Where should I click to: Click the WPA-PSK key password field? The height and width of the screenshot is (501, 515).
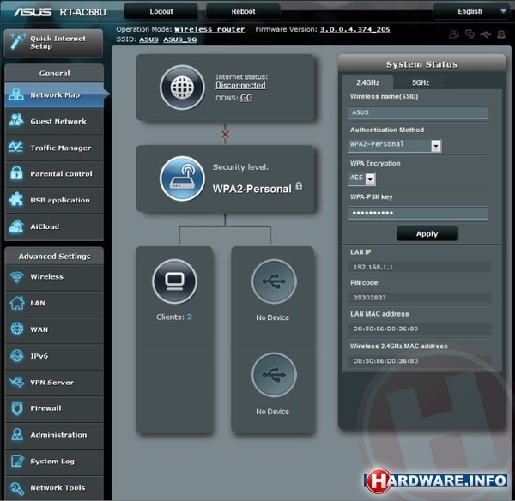click(x=418, y=213)
